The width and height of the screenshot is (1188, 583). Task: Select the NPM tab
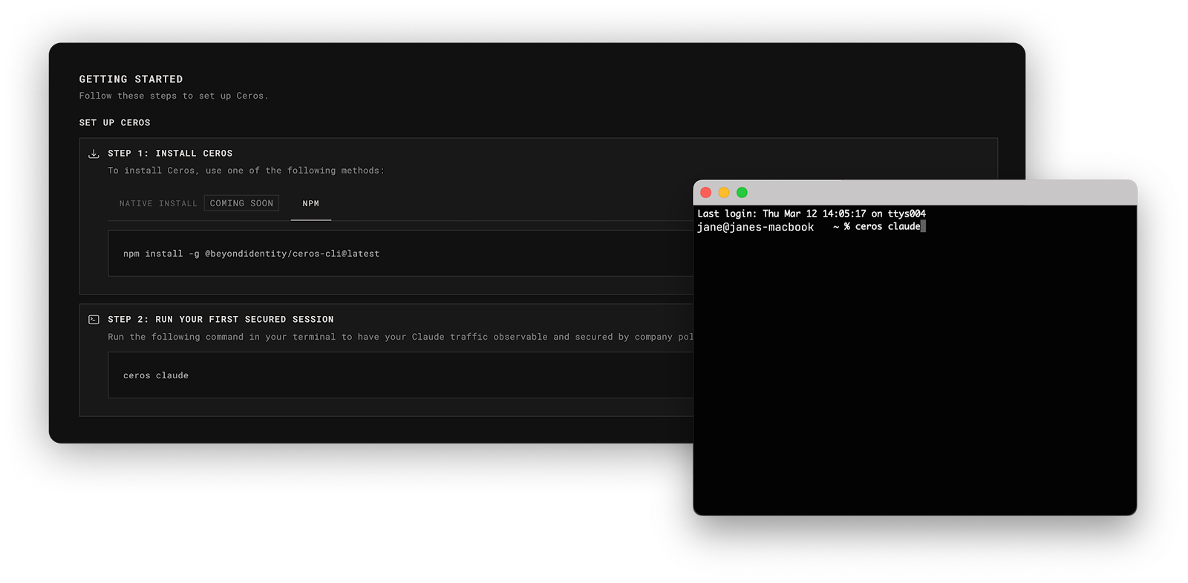pyautogui.click(x=310, y=203)
